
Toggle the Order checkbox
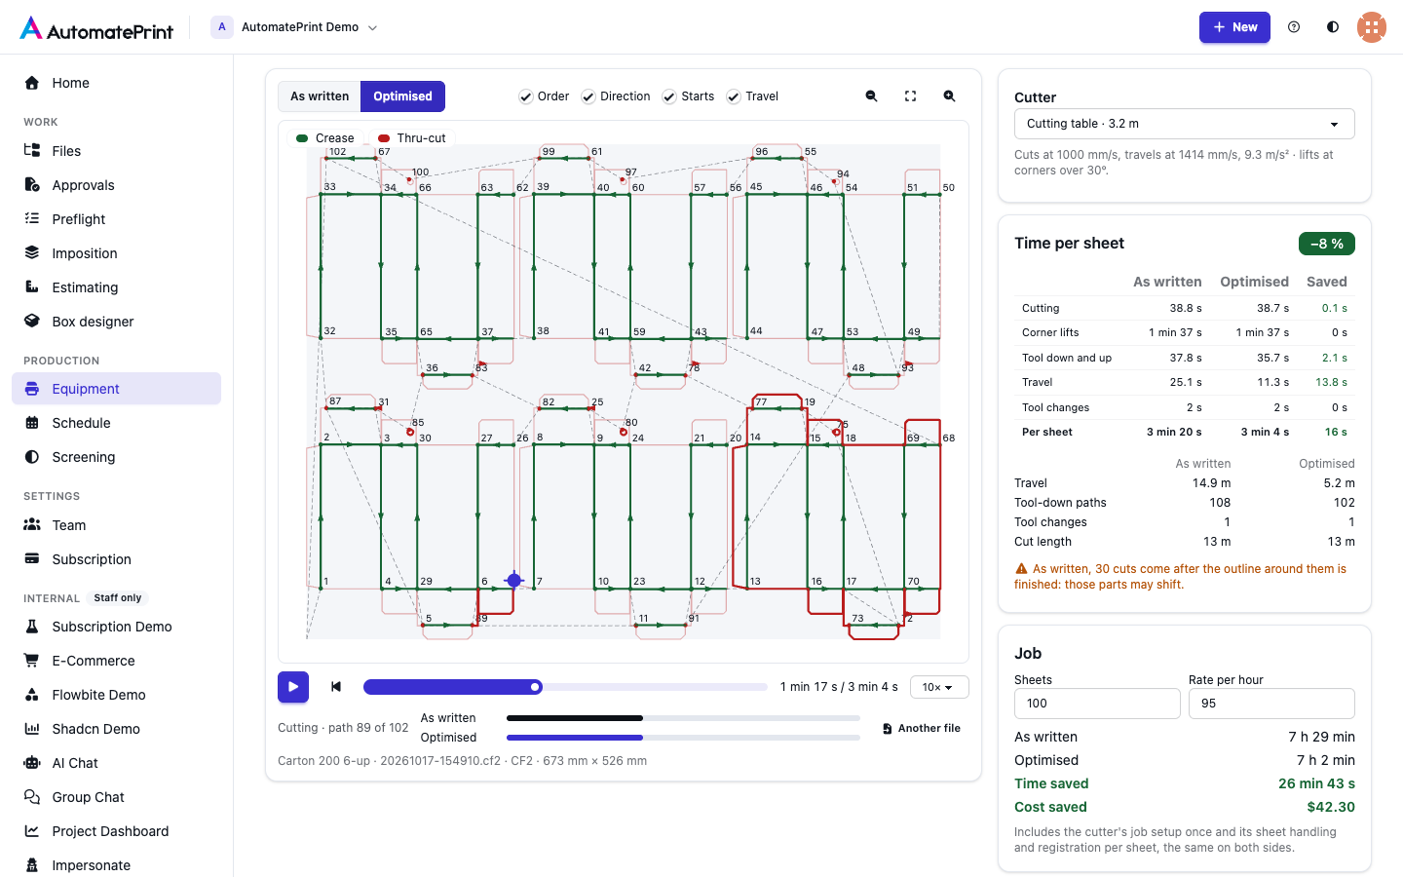point(526,96)
